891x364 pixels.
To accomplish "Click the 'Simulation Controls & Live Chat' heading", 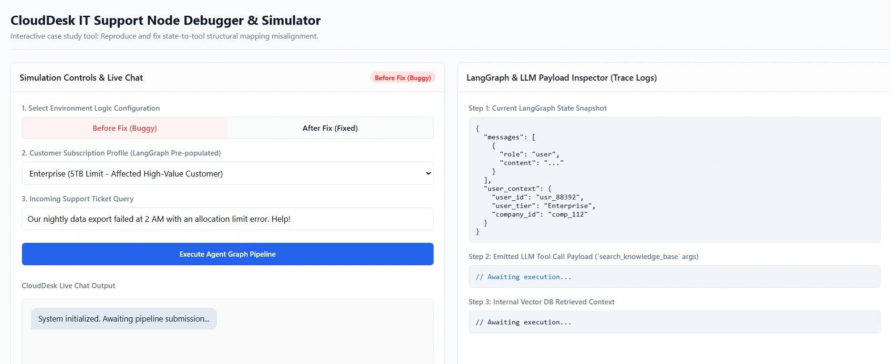I will point(81,78).
